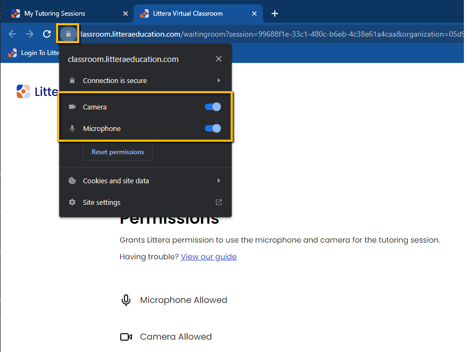
Task: Click the Littera logo on the page
Action: [37, 92]
